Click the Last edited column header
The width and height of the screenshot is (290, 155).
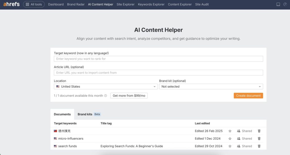(202, 123)
